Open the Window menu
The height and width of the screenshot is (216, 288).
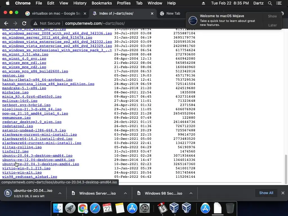click(155, 3)
